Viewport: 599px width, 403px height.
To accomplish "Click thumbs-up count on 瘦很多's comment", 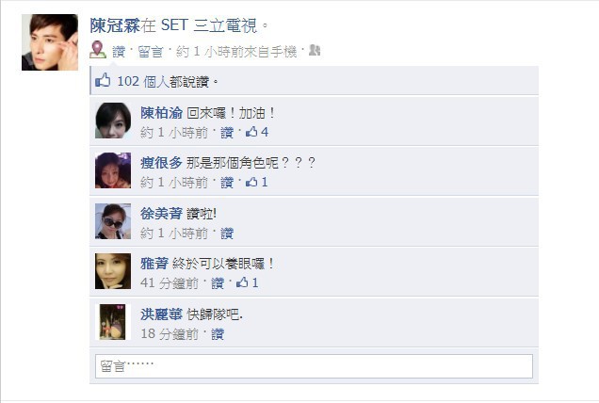I will coord(257,183).
